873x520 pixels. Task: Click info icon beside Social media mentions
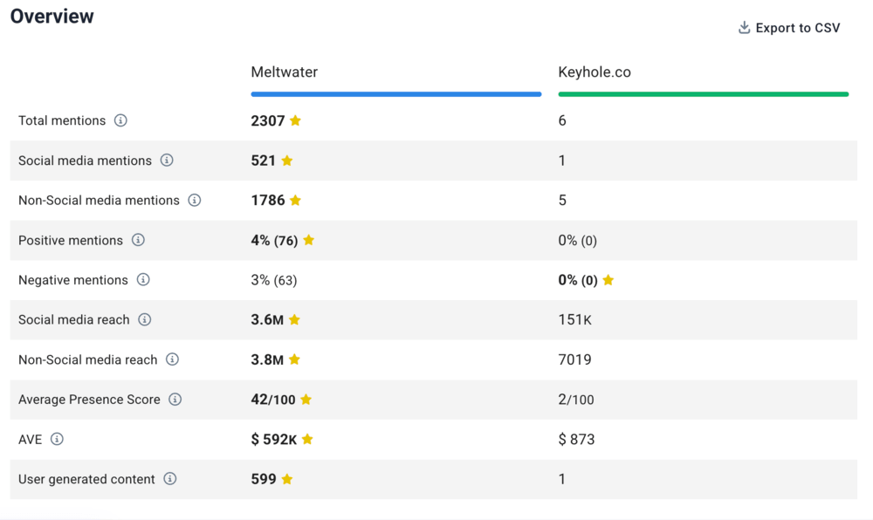point(167,161)
